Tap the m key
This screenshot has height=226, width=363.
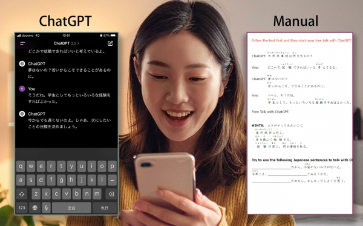tap(97, 194)
